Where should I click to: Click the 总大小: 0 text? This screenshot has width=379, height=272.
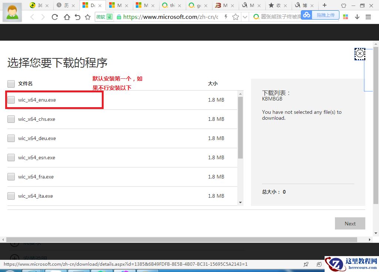tap(274, 192)
